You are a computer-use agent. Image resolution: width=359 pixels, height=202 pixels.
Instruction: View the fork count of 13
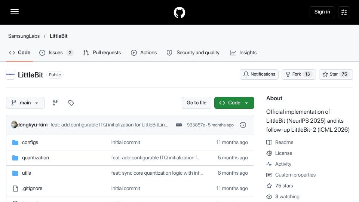pos(307,74)
